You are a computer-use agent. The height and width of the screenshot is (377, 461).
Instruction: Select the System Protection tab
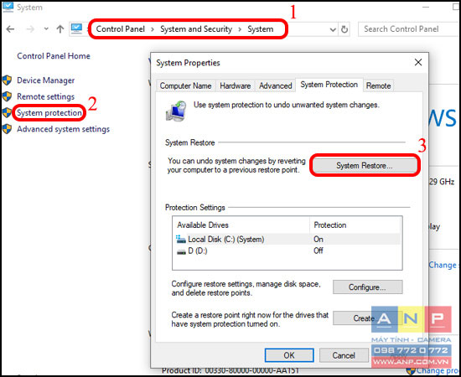(x=329, y=85)
